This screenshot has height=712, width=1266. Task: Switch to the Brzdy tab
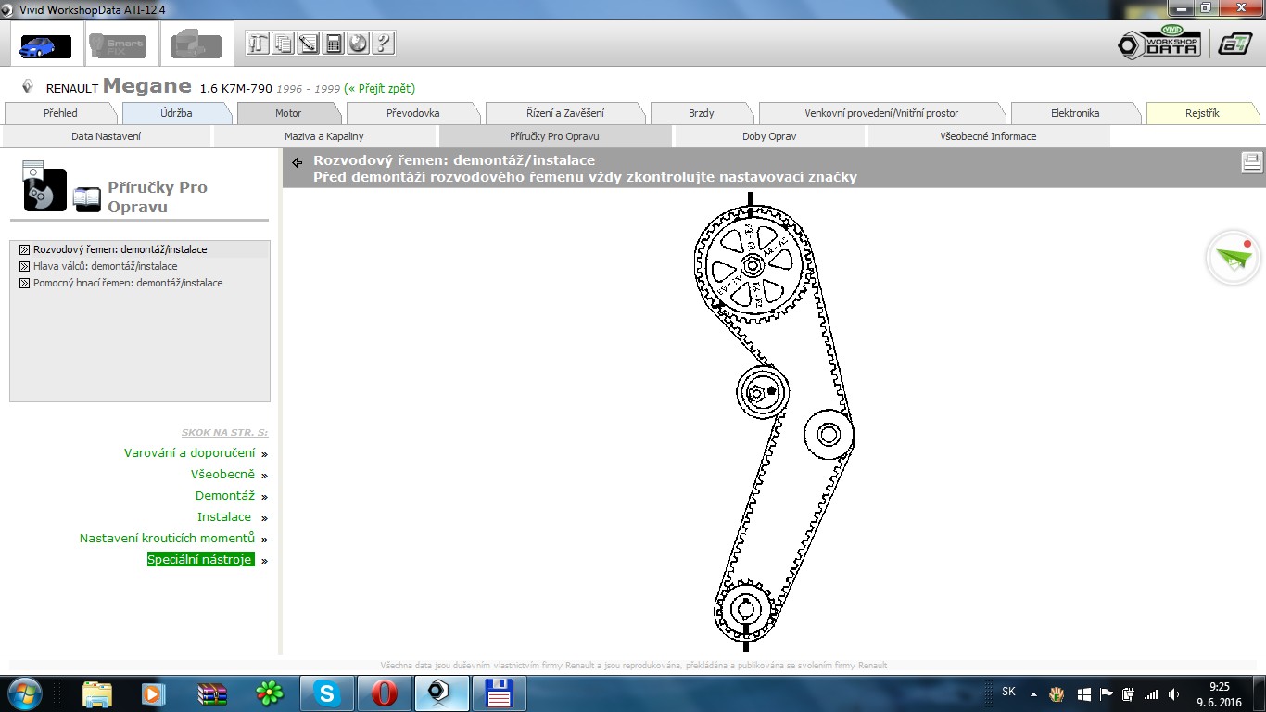coord(701,113)
